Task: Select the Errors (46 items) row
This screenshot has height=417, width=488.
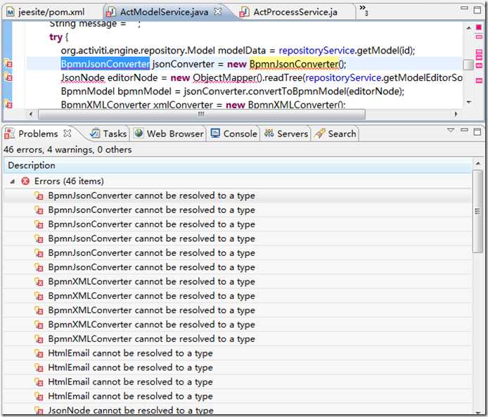Action: (238, 181)
